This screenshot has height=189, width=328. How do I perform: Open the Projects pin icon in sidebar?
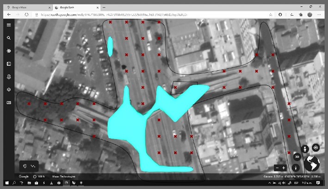coord(8,76)
